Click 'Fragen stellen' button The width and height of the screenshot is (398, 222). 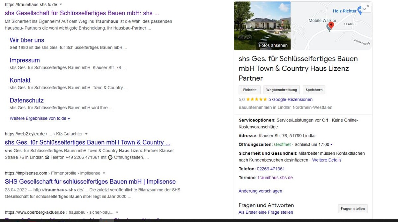353,209
